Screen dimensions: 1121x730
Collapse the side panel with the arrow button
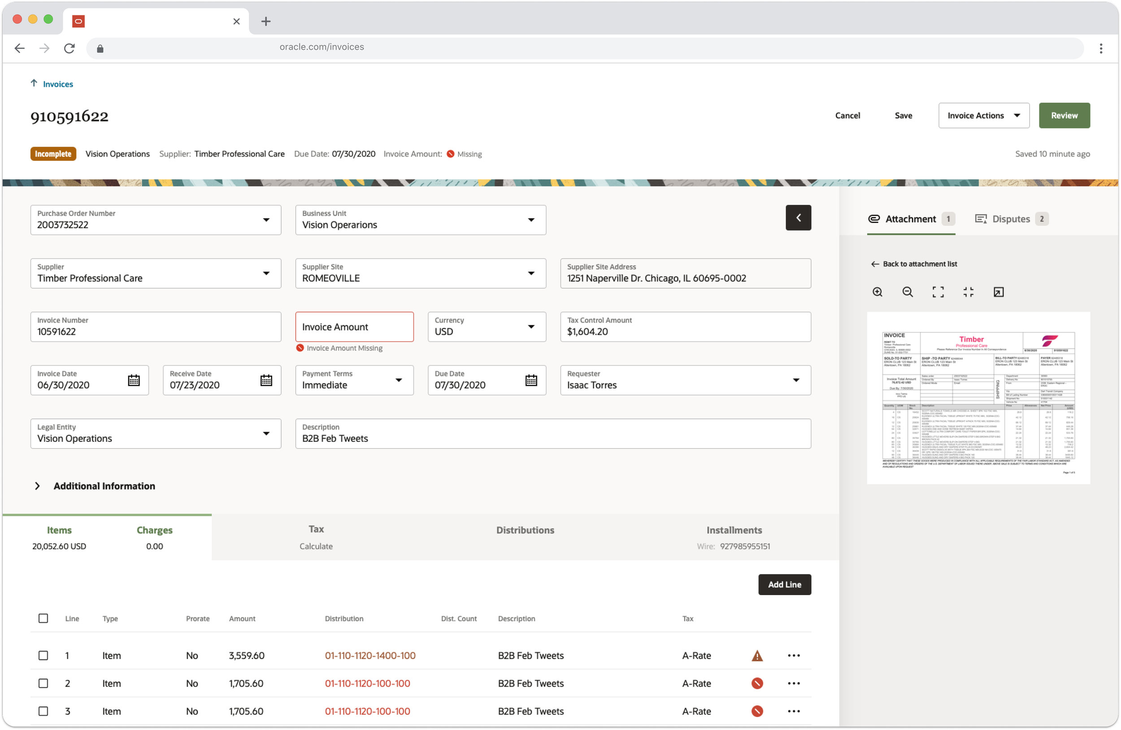(798, 217)
